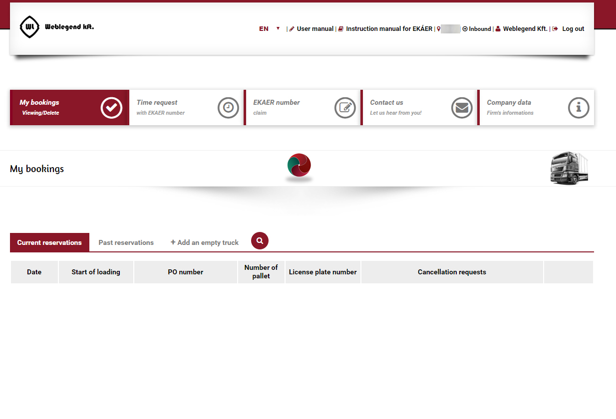This screenshot has height=419, width=616.
Task: Click the Weblegend kft. logo
Action: (56, 27)
